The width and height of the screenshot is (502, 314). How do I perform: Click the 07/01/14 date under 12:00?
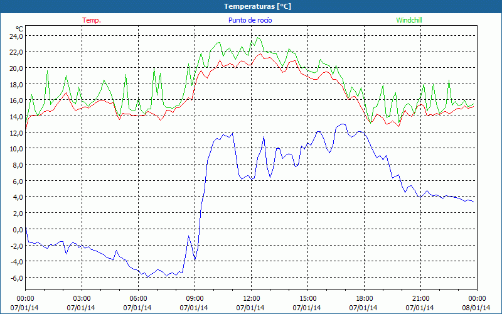click(250, 308)
